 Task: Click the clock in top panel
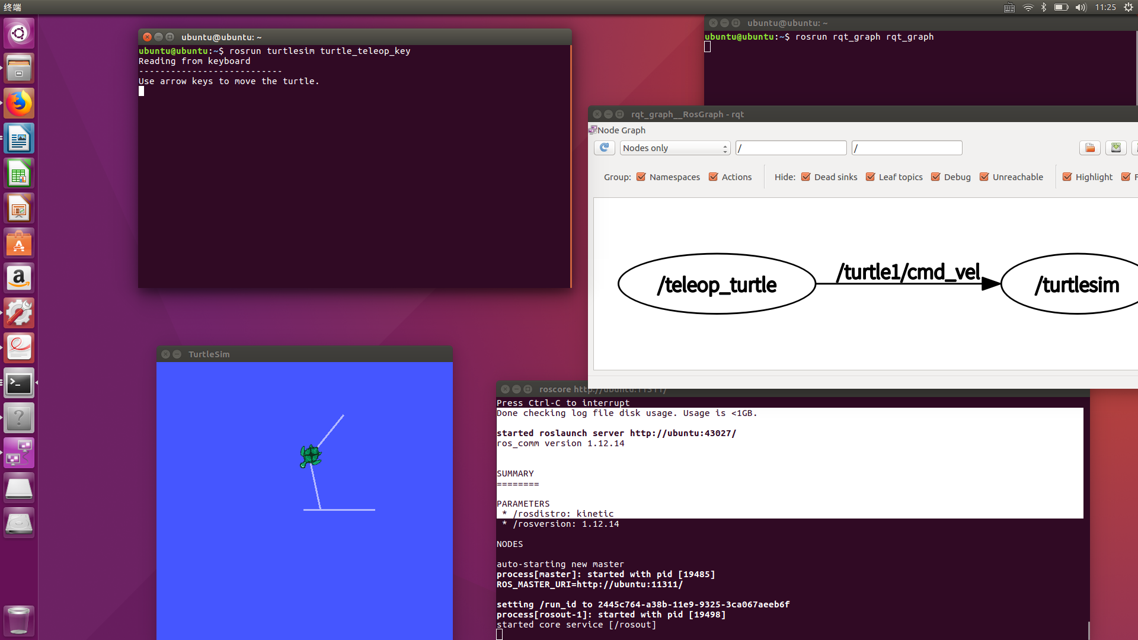pyautogui.click(x=1105, y=7)
